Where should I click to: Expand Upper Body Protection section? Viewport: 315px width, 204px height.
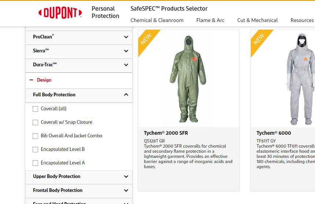[x=126, y=177]
